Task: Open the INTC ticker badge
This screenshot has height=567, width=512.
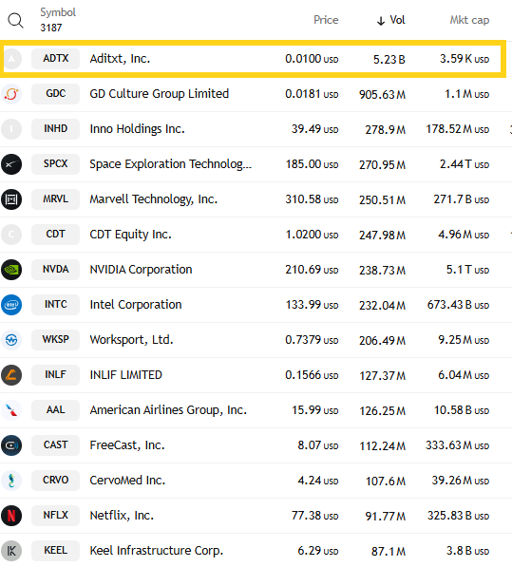Action: coord(55,305)
